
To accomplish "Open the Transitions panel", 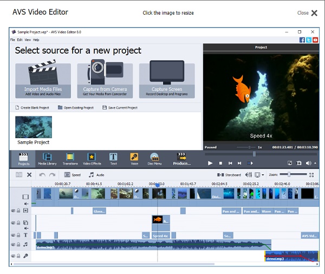I will point(70,159).
